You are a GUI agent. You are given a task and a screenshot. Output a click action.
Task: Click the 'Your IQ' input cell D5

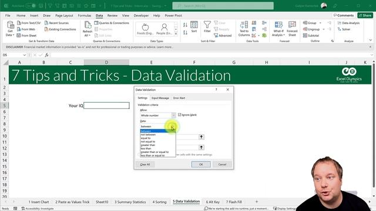pyautogui.click(x=106, y=105)
